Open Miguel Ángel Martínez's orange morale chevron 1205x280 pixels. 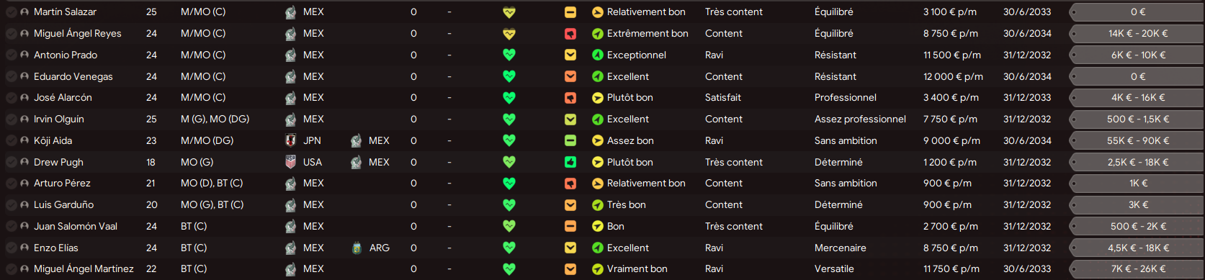570,269
